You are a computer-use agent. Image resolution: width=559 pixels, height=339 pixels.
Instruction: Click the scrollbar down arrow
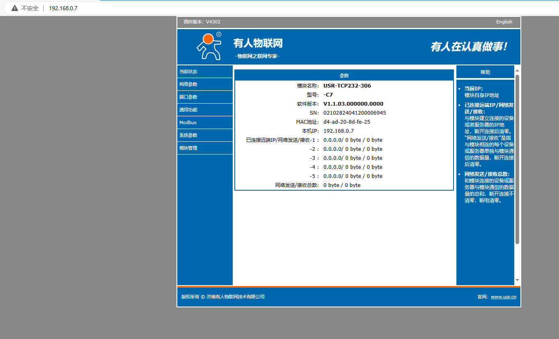coord(517,280)
